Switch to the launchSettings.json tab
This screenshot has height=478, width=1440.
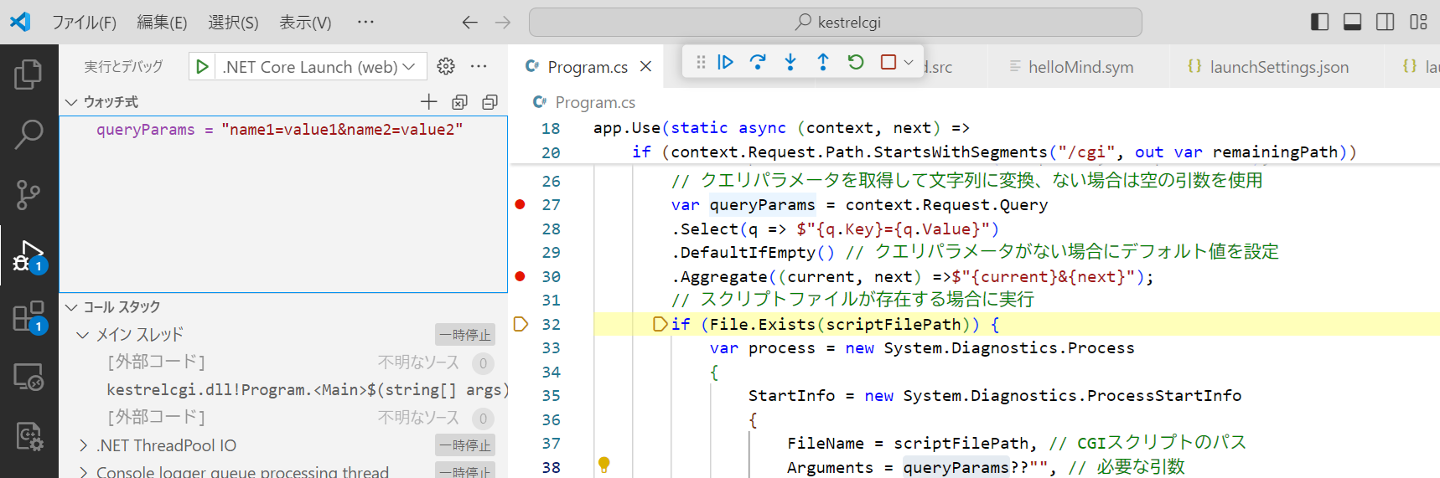pos(1279,67)
